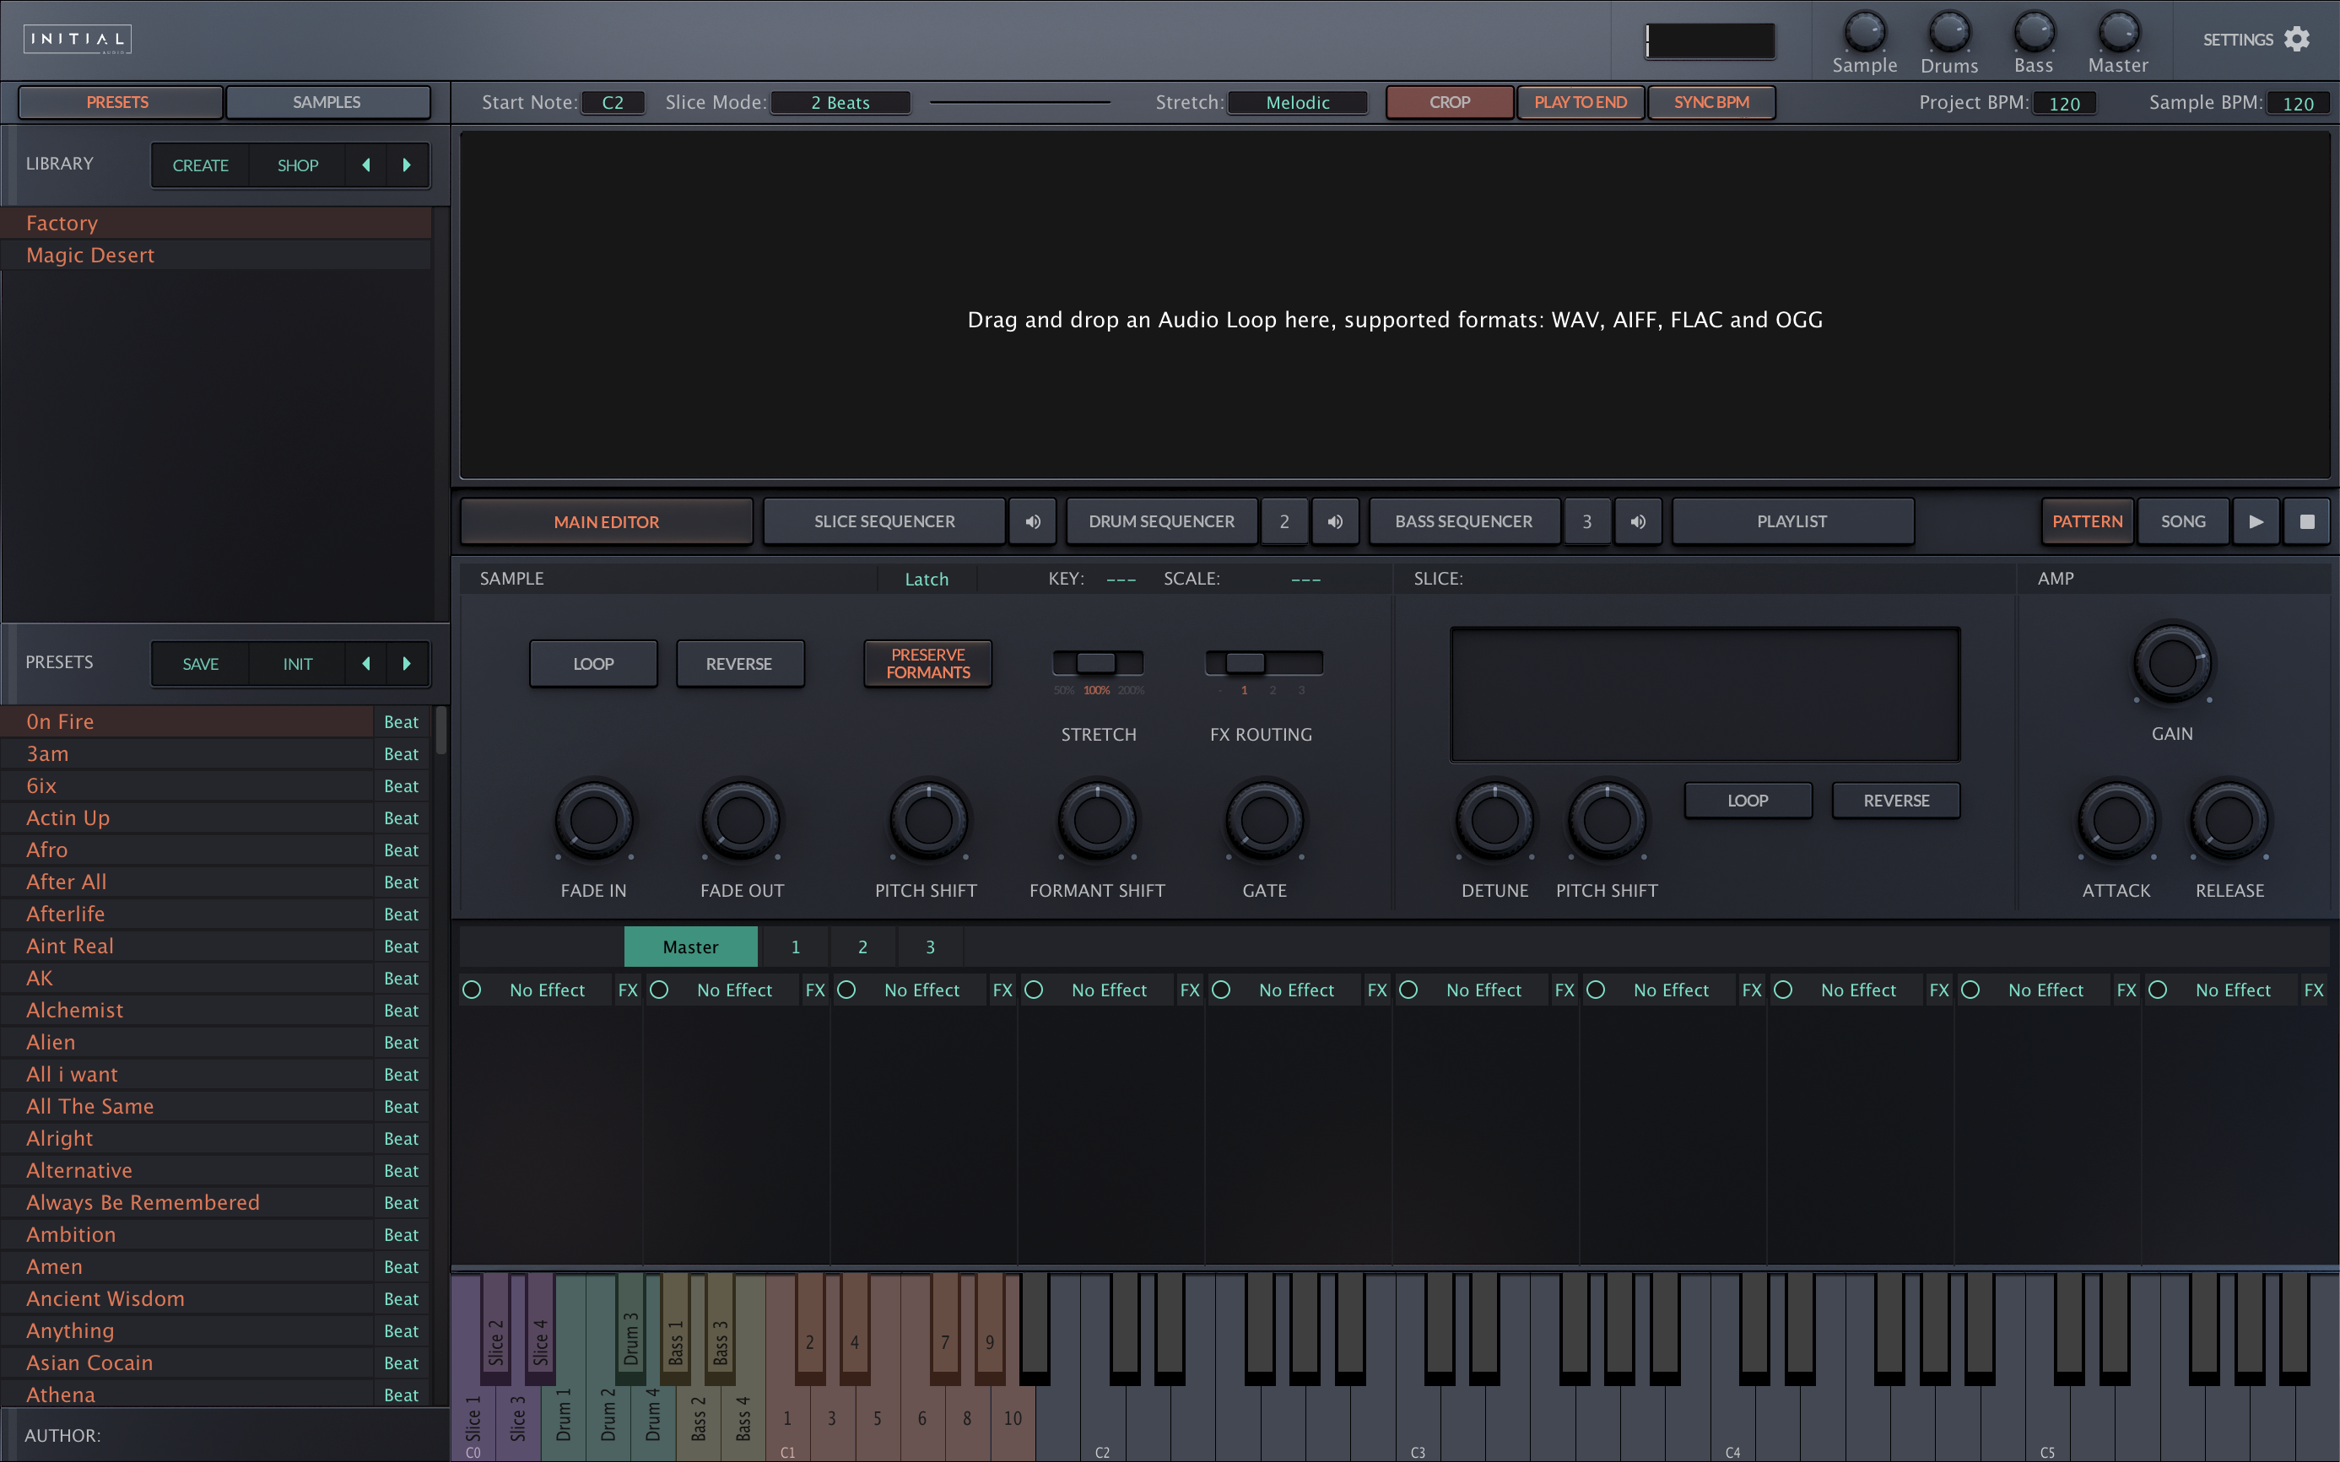Open Start Note C2 dropdown
The height and width of the screenshot is (1462, 2340).
coord(613,102)
